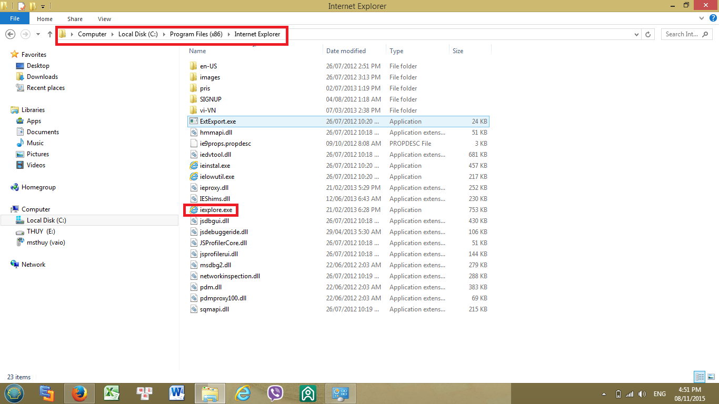Viewport: 719px width, 404px height.
Task: Open the File menu
Action: pos(15,19)
